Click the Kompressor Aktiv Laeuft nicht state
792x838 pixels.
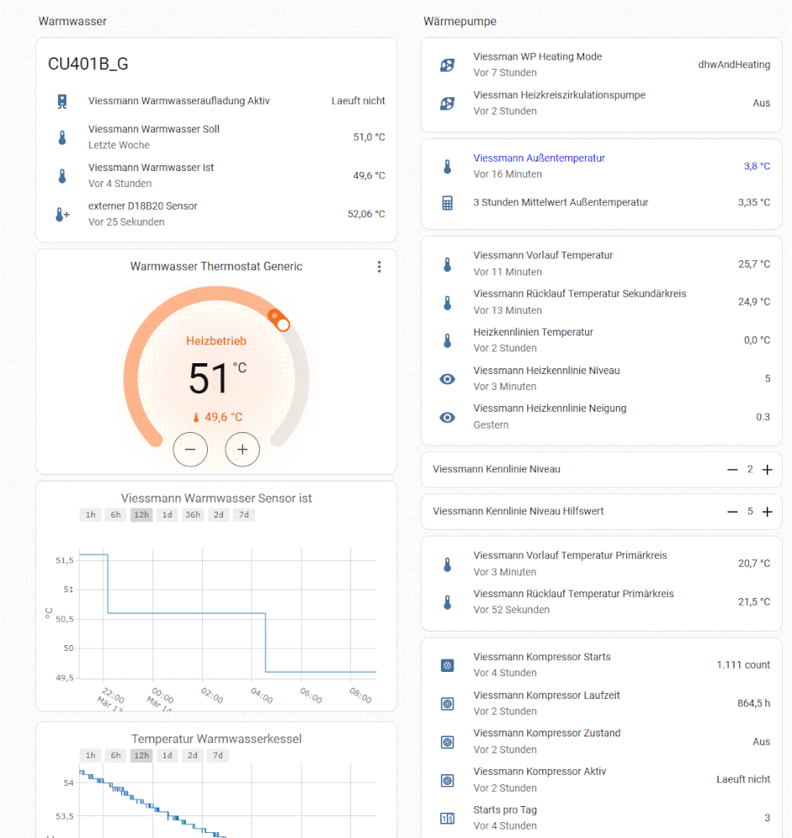click(743, 779)
